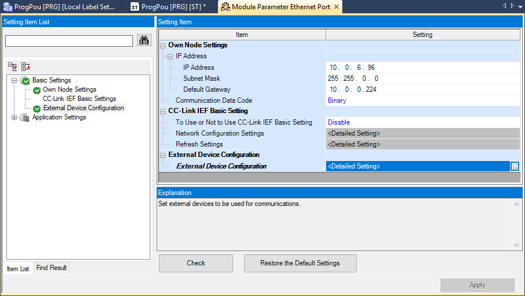
Task: Collapse the Own Node Settings group
Action: (163, 46)
